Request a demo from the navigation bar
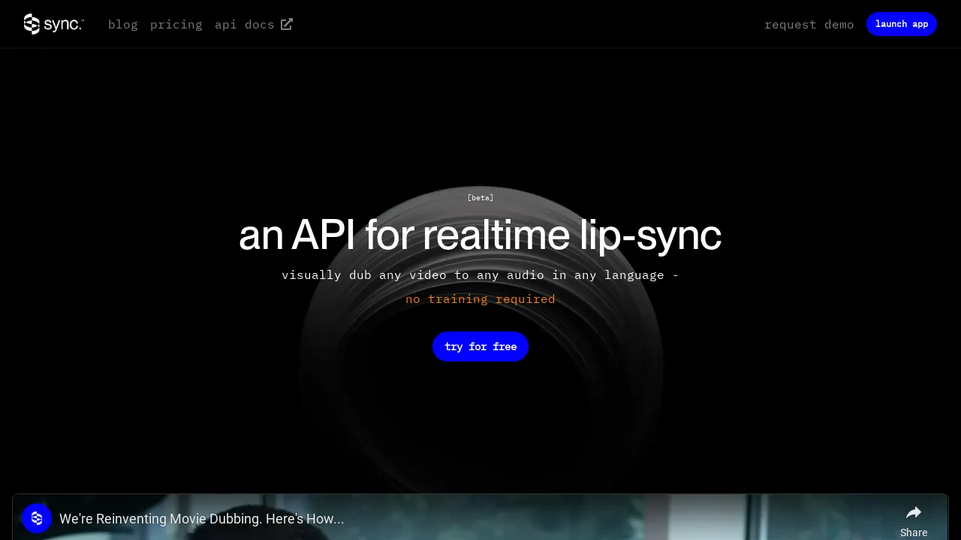This screenshot has height=540, width=961. pos(809,24)
